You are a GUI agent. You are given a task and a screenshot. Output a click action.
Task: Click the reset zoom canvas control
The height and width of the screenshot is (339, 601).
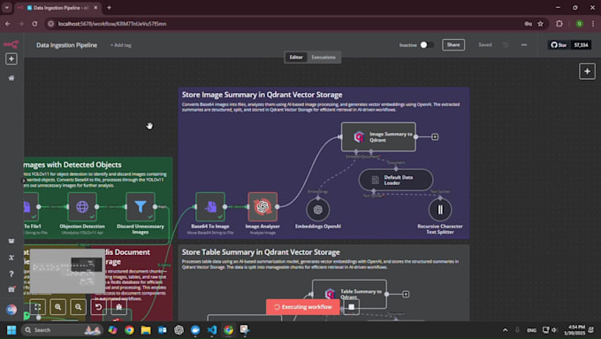tap(98, 307)
